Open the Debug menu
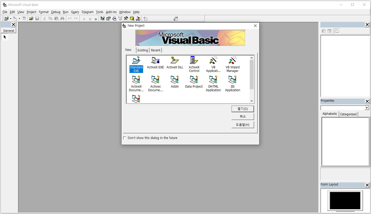 tap(55, 12)
